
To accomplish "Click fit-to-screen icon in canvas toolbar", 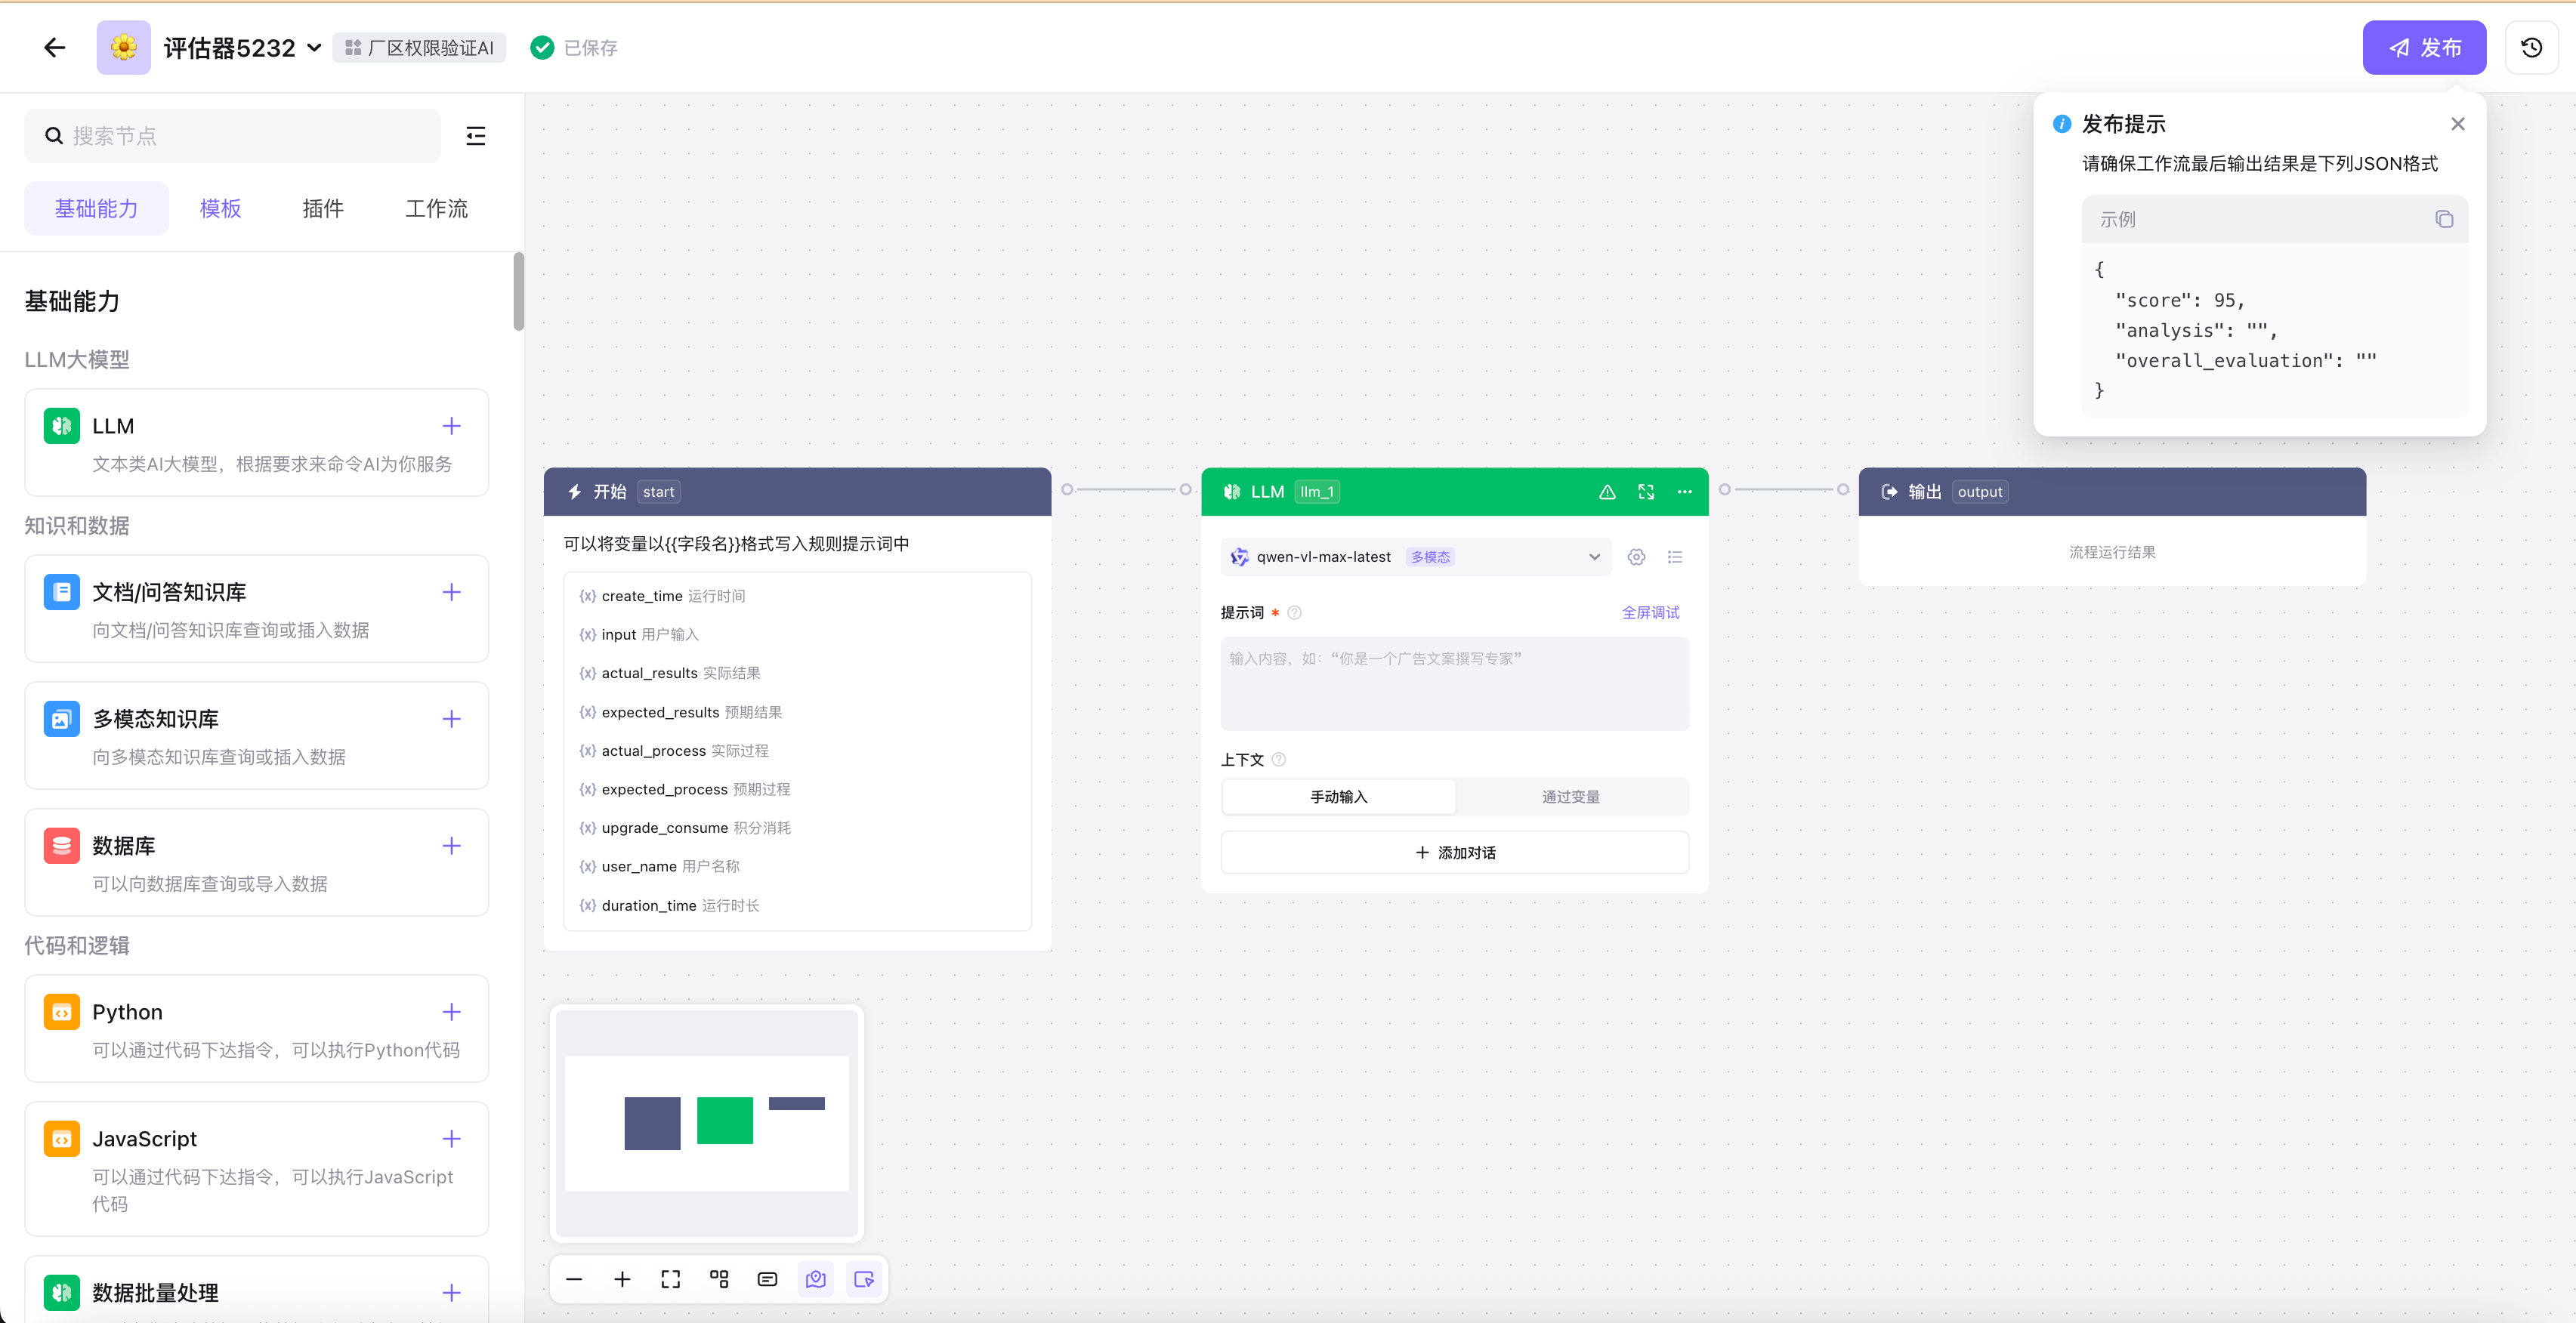I will (670, 1279).
